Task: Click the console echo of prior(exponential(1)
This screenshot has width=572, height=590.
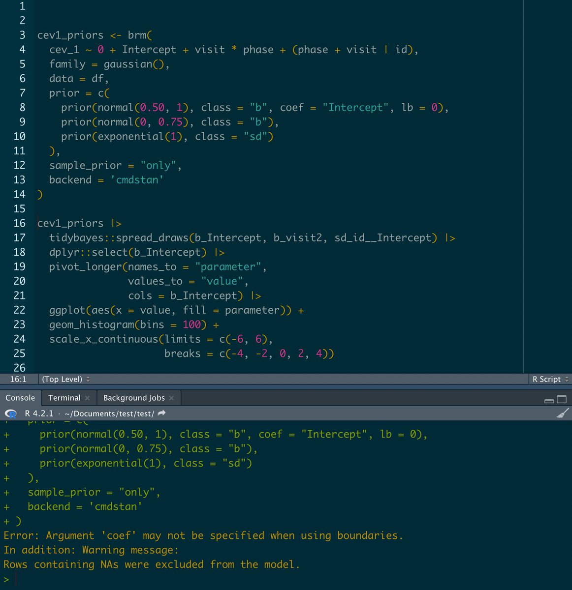Action: [146, 463]
